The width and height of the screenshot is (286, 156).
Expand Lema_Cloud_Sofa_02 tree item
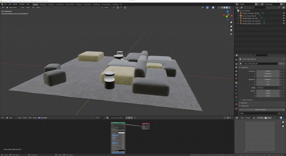[x=238, y=16]
